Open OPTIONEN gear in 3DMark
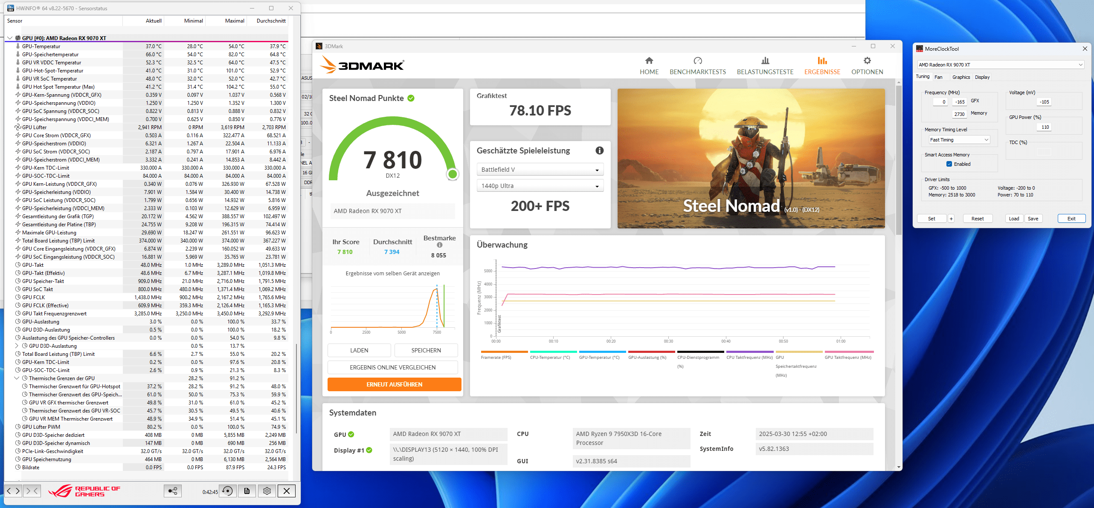 (x=867, y=61)
